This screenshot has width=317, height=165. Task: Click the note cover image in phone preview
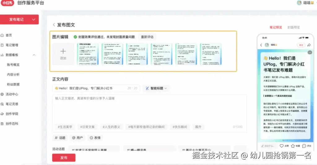pyautogui.click(x=285, y=95)
